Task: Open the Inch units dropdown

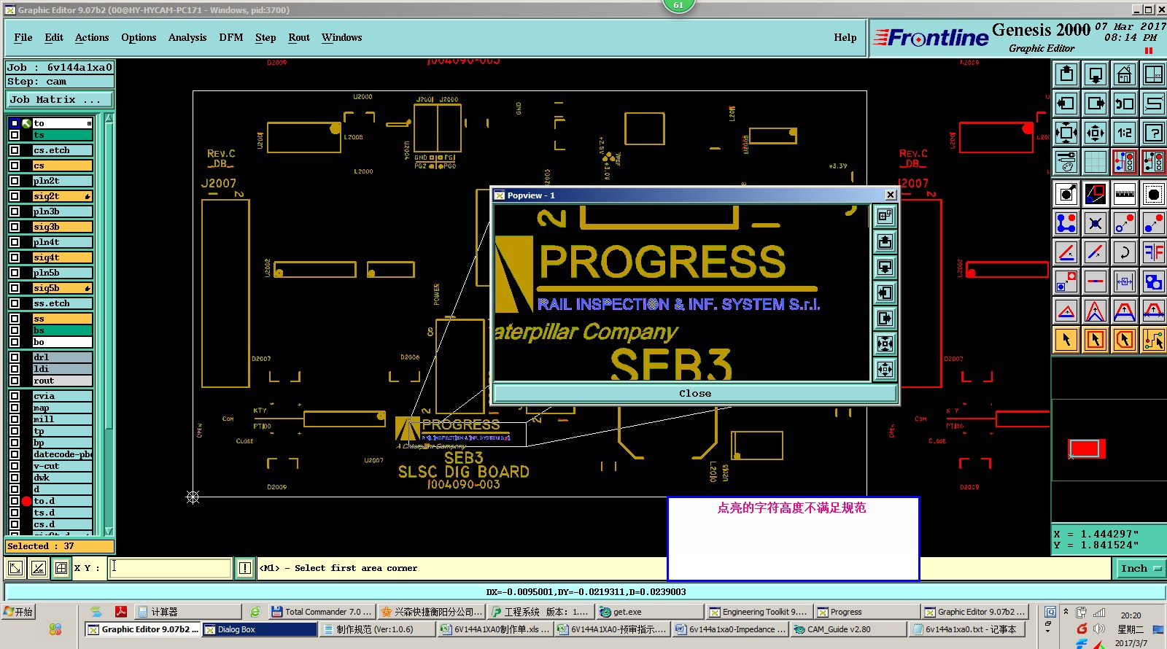Action: pos(1140,569)
